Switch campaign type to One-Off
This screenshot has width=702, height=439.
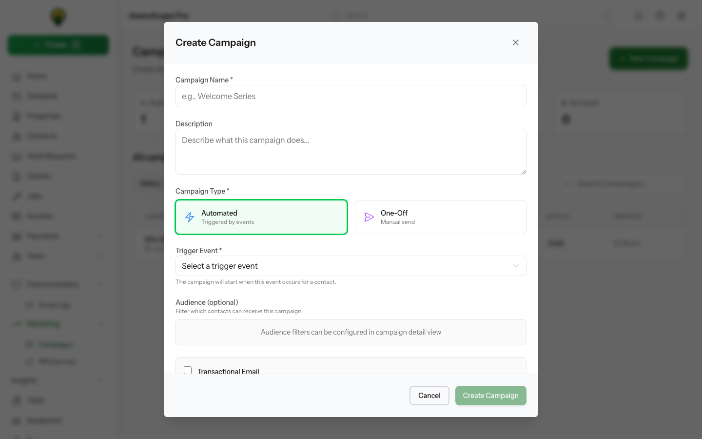pyautogui.click(x=440, y=217)
